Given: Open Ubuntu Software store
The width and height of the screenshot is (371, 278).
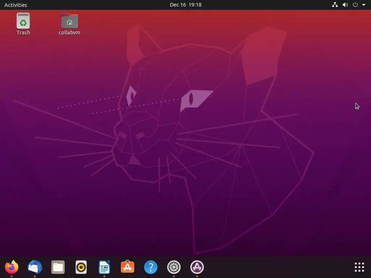Looking at the screenshot, I should [x=128, y=267].
